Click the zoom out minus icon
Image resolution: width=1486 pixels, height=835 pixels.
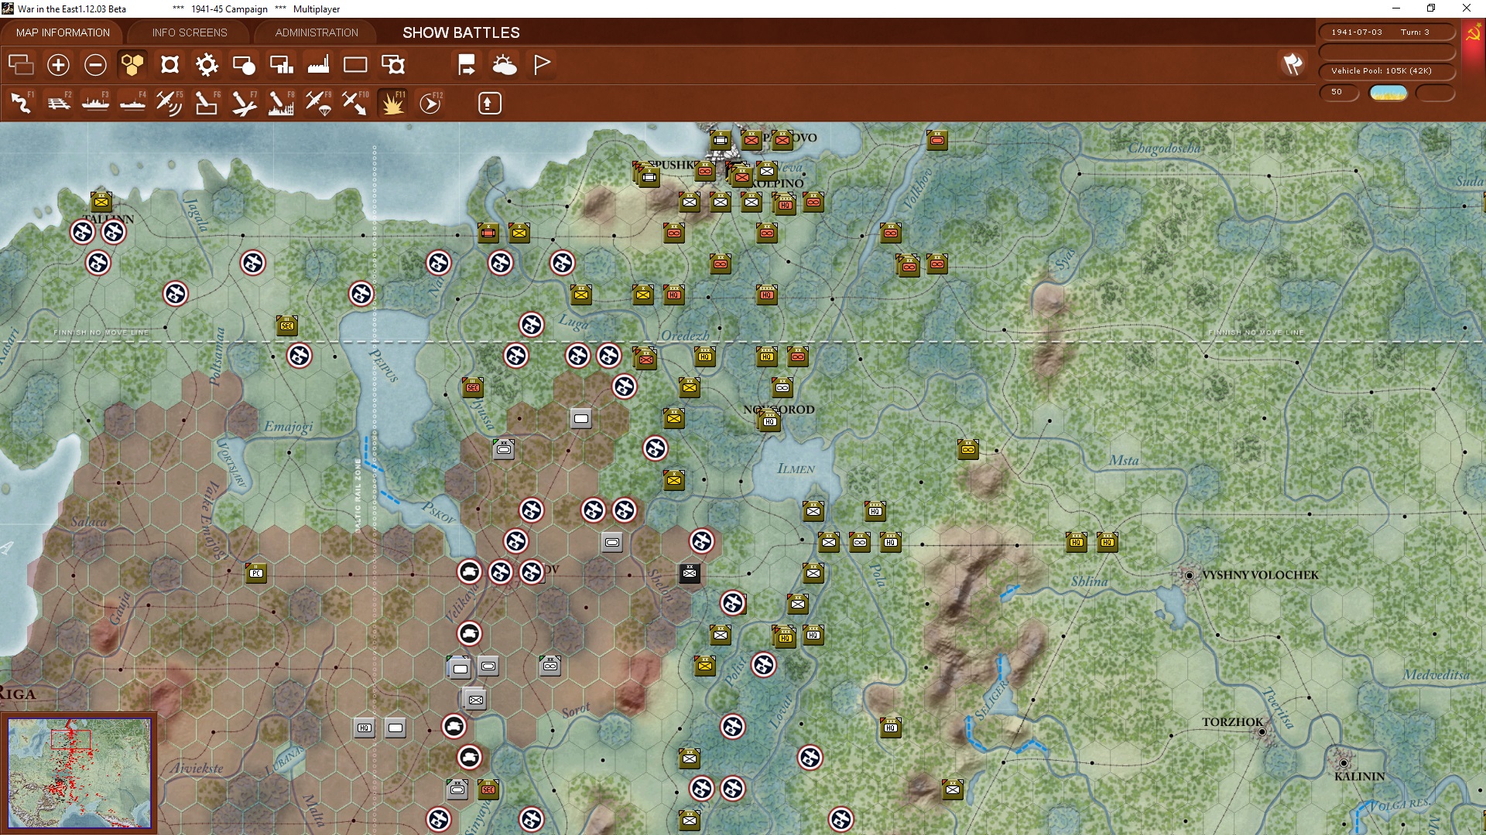[x=95, y=65]
